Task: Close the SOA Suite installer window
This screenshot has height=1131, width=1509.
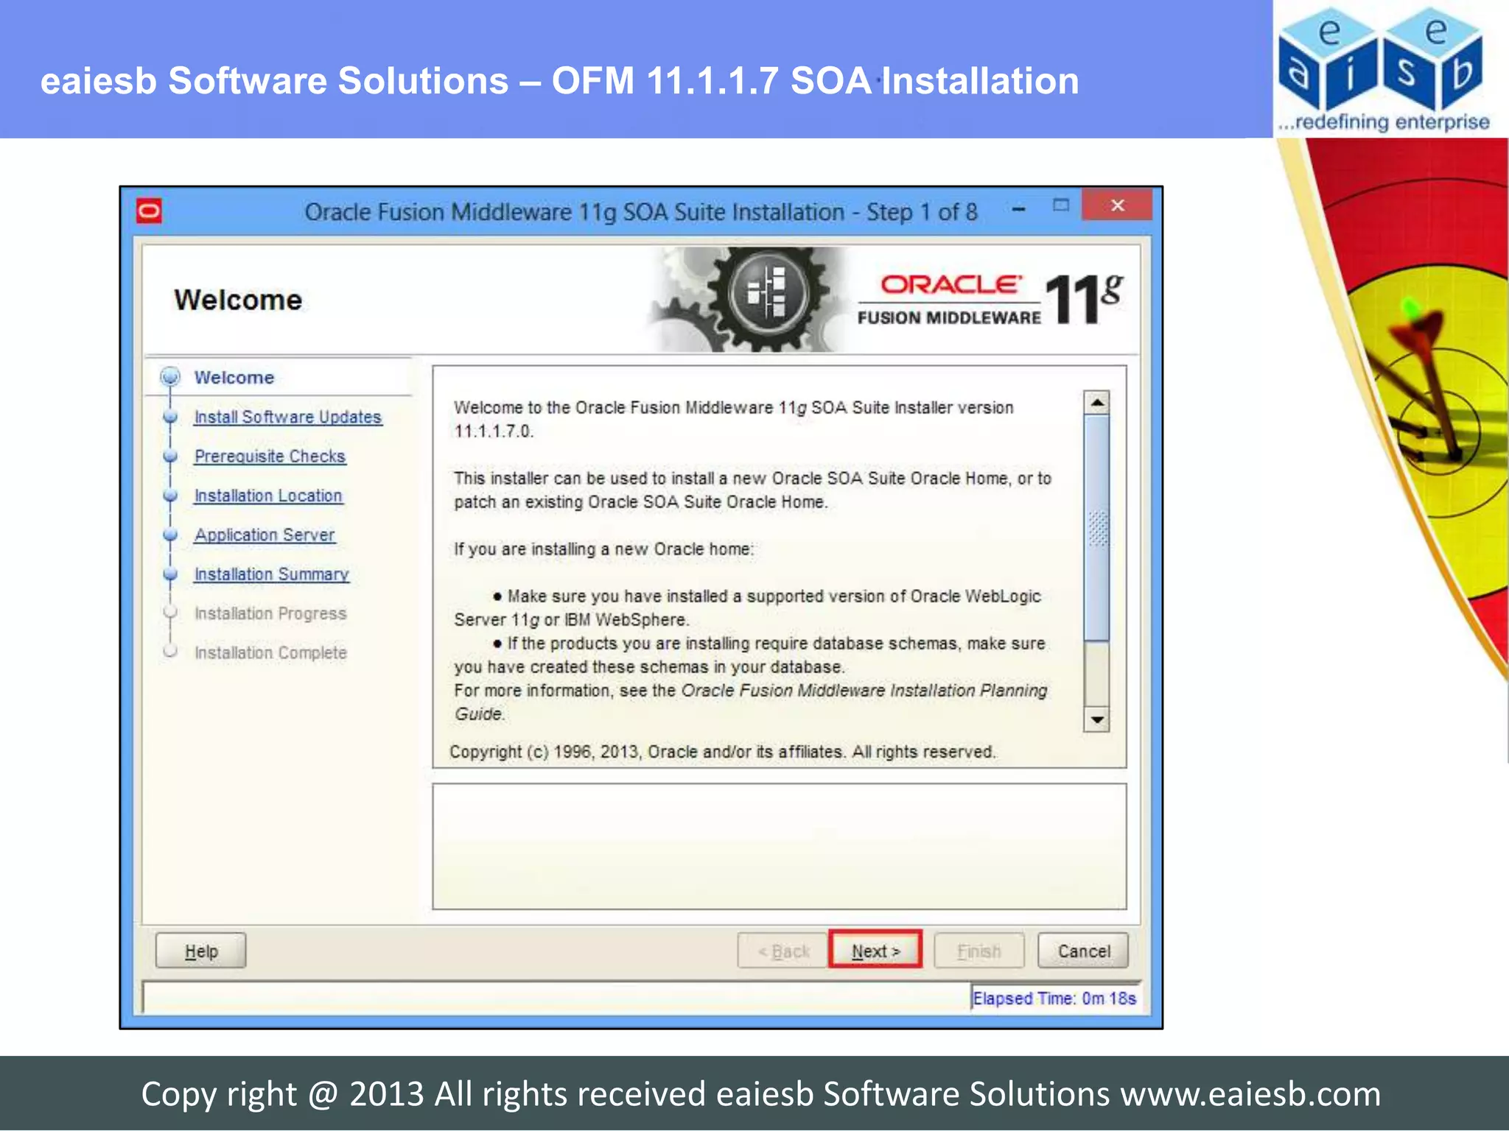Action: pos(1117,205)
